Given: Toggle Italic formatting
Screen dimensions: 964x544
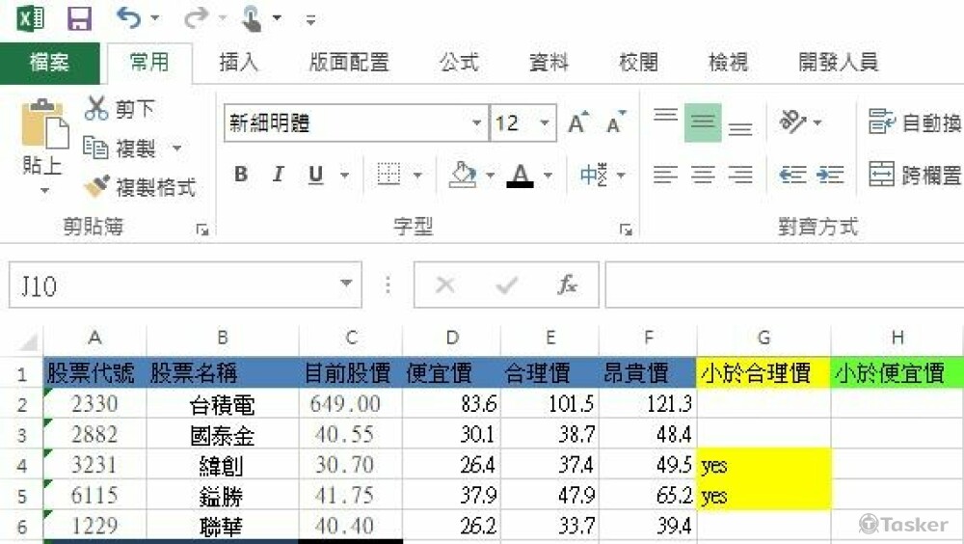Looking at the screenshot, I should (279, 175).
